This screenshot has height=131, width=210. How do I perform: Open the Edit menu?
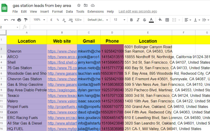24,11
